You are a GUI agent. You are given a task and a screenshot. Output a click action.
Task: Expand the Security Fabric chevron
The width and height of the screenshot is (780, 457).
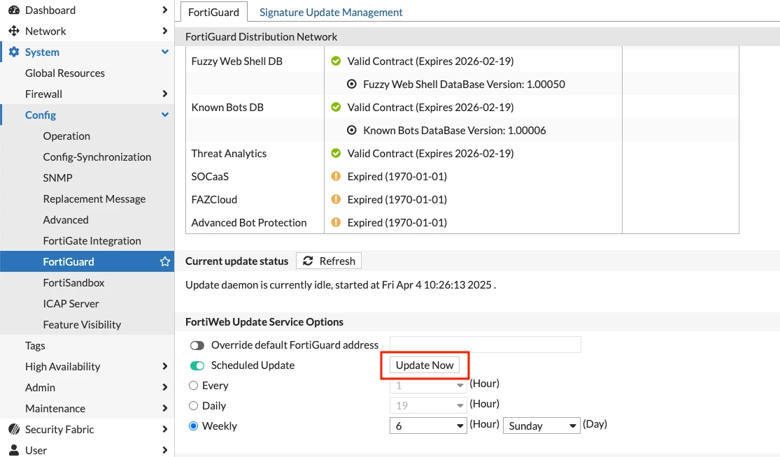click(164, 429)
